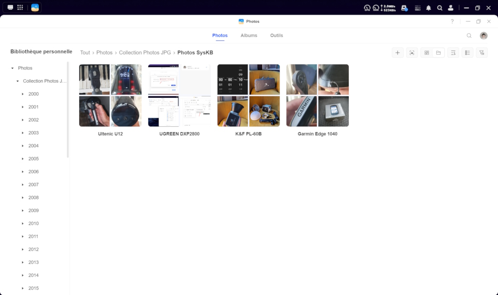
Task: Expand the 2001 folder
Action: coord(22,107)
